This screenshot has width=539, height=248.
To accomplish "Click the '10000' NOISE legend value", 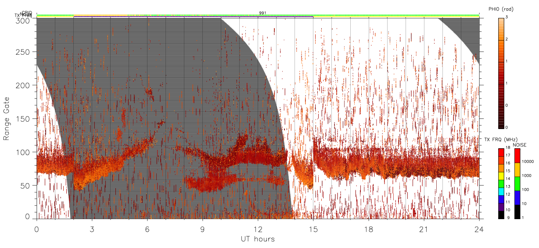I will coord(528,162).
